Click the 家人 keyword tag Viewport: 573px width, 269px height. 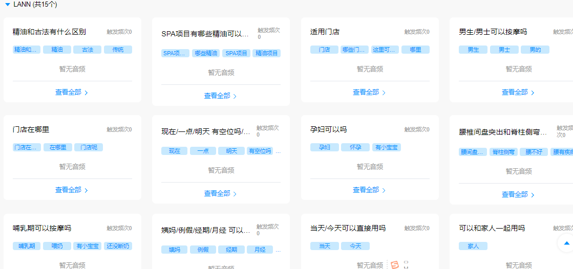point(473,246)
